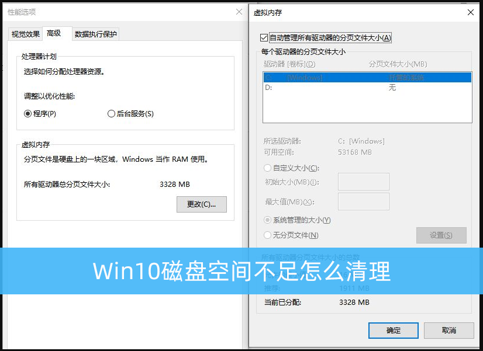Click the 初始大小(MB) input field
Screen dimensions: 483x351
point(364,182)
